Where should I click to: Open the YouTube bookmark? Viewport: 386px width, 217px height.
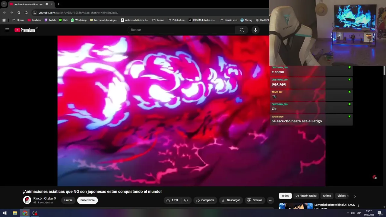pos(34,20)
